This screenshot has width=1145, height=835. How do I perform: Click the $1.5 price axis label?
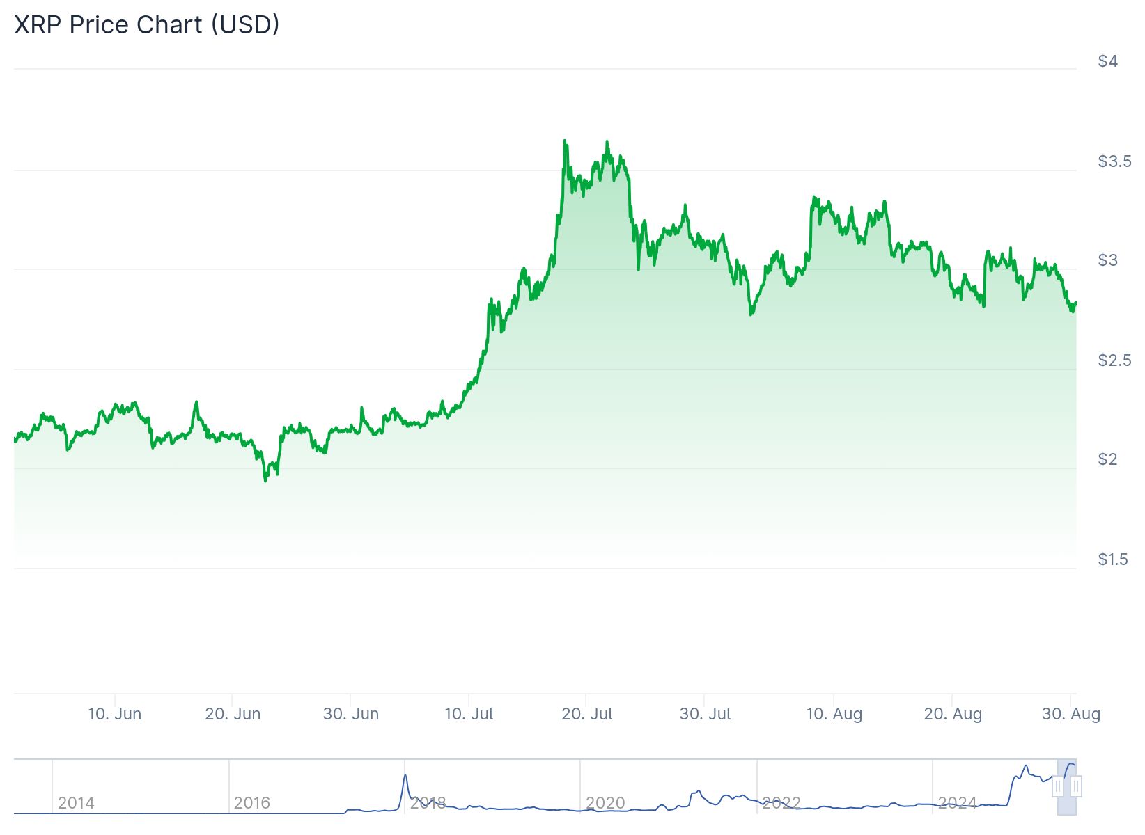pos(1113,559)
